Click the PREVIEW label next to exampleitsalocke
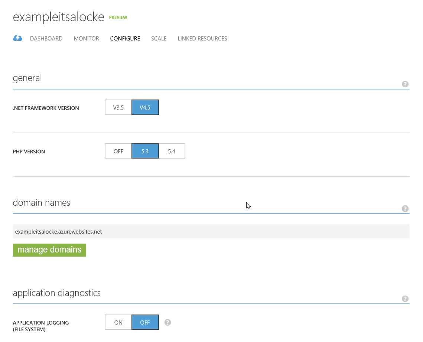423x342 pixels. (118, 17)
